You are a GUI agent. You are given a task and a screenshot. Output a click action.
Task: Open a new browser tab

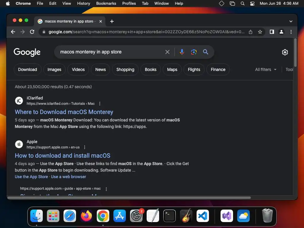[112, 21]
